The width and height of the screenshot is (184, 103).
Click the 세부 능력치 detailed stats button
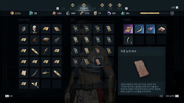pos(172,96)
